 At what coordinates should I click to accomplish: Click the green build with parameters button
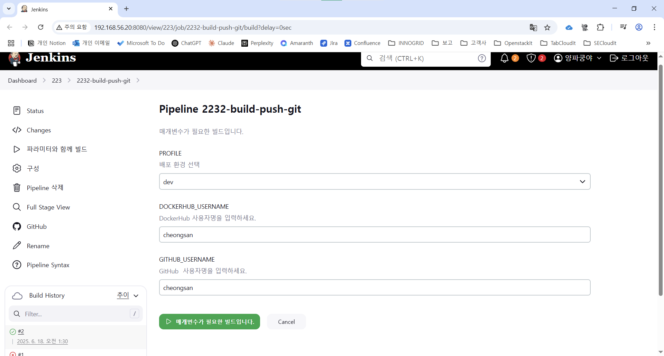tap(209, 322)
